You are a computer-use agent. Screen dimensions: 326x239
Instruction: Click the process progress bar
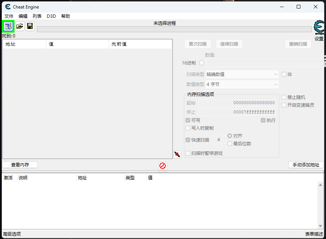point(174,29)
